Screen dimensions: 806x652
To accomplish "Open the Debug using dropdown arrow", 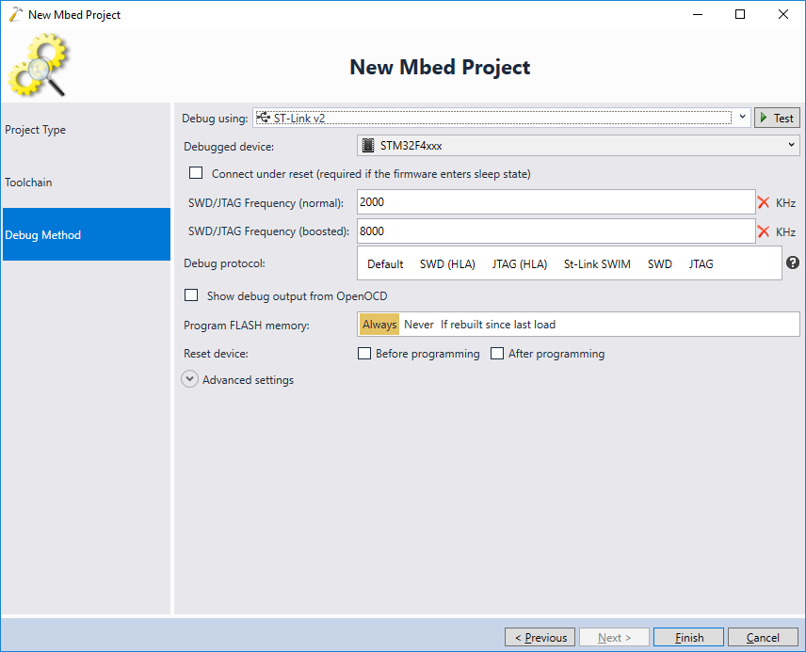I will 742,118.
